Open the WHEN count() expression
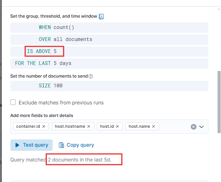This screenshot has width=221, height=182. [56, 27]
